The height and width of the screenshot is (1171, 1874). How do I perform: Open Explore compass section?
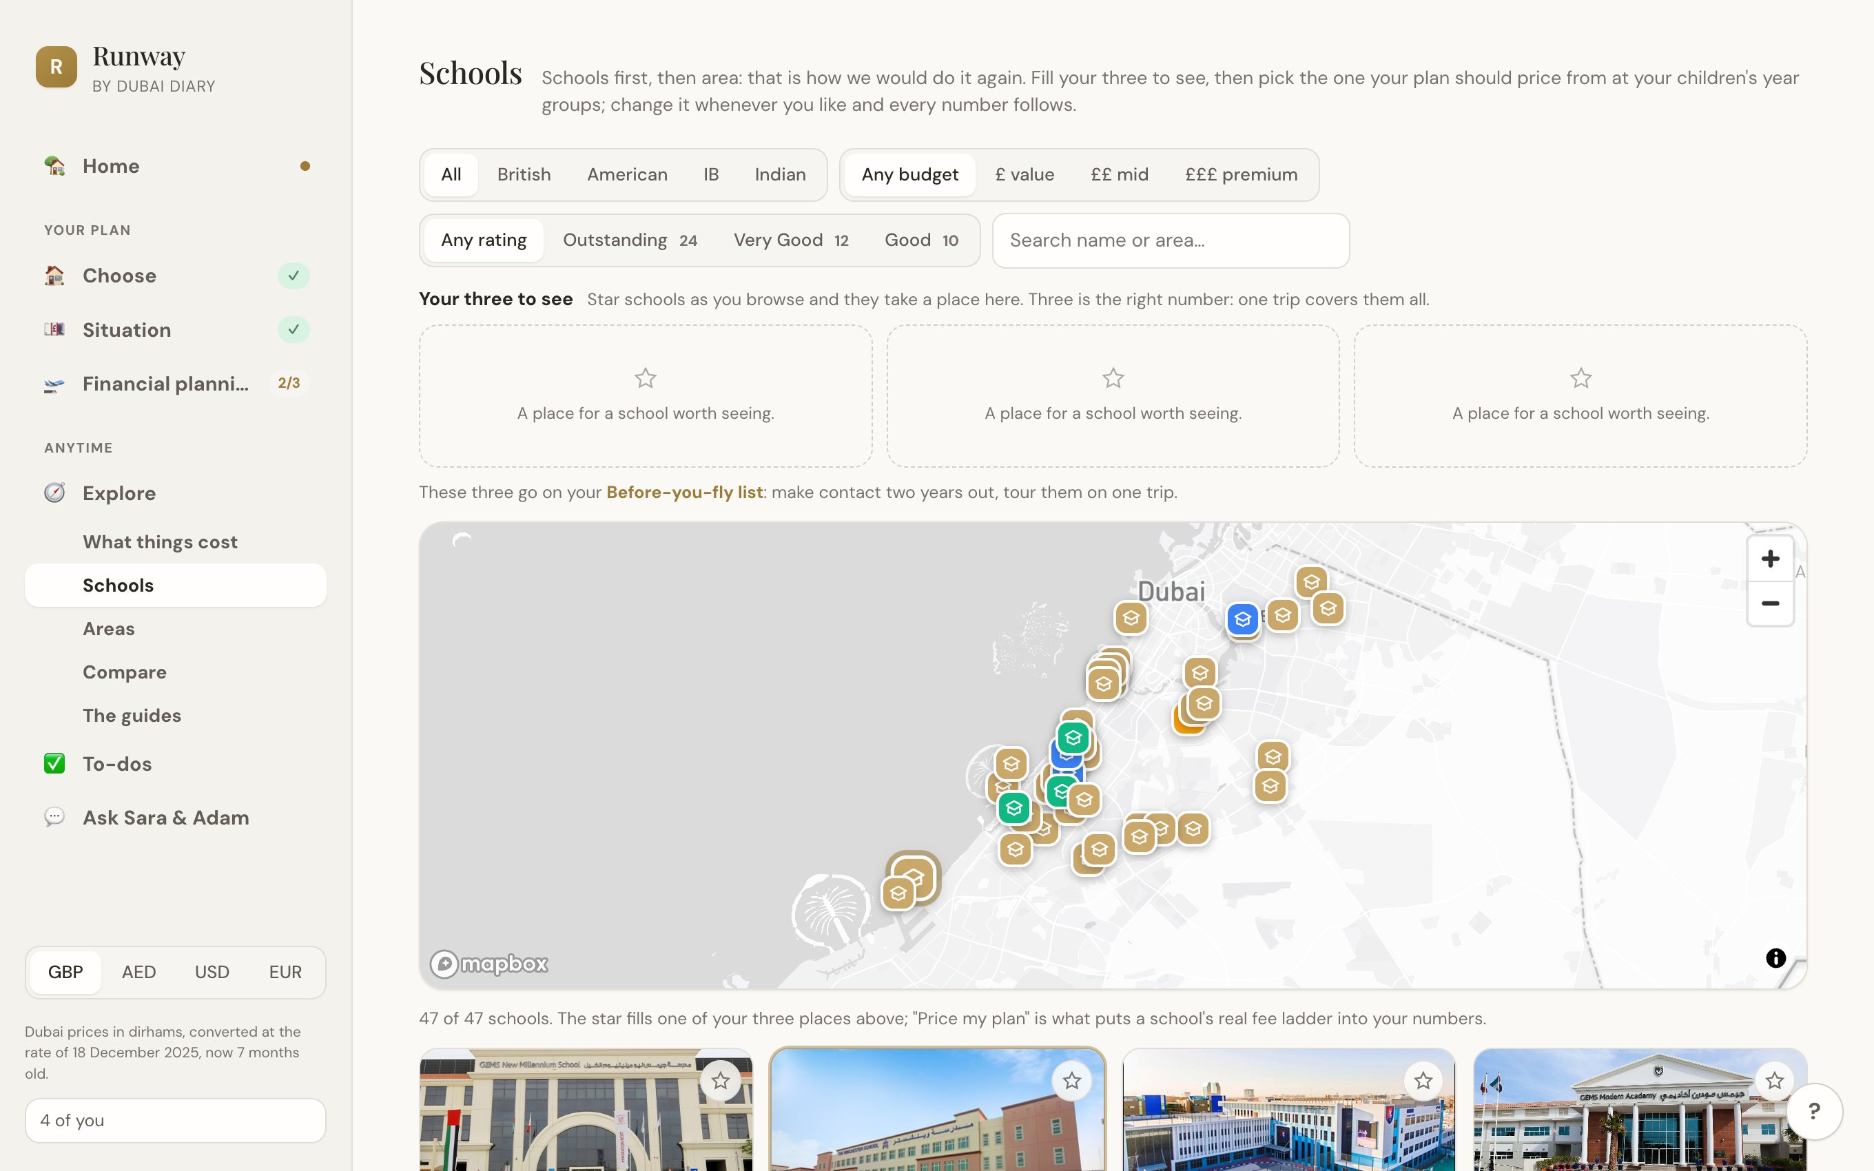tap(175, 493)
